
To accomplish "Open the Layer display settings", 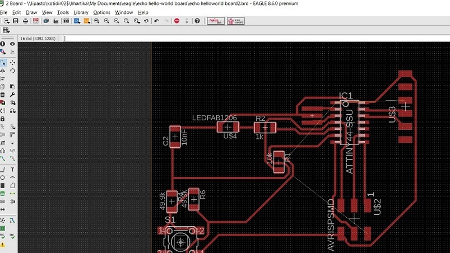I will tap(3, 52).
